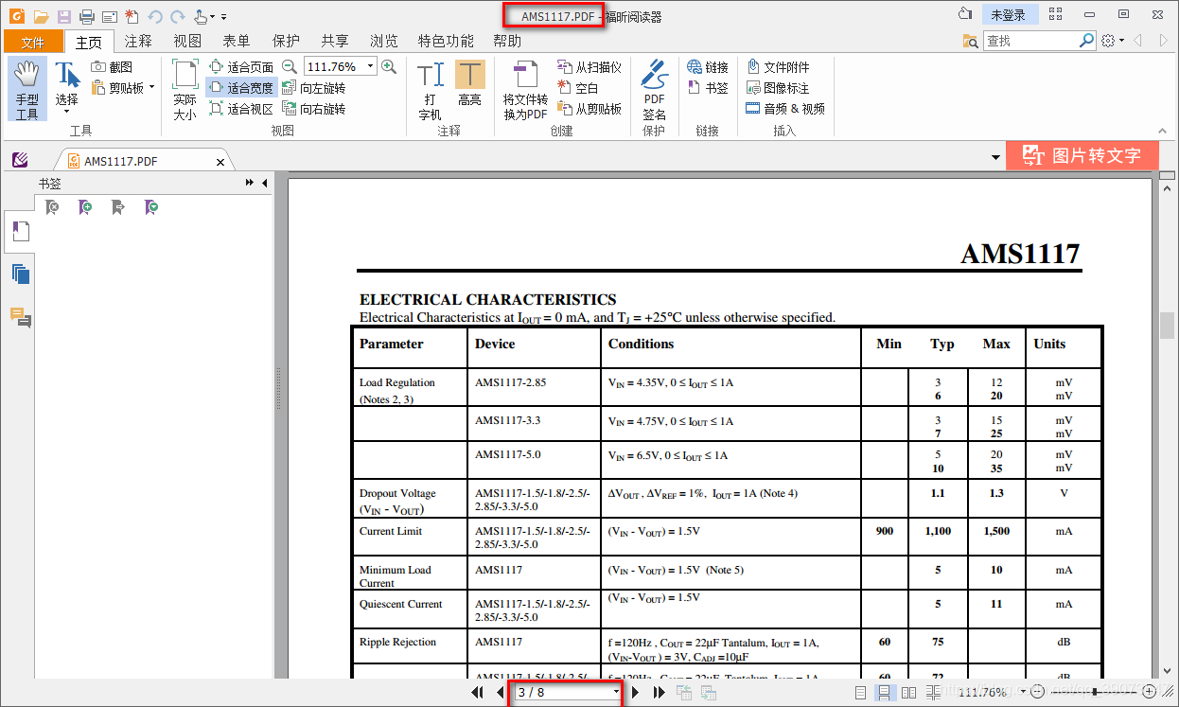Switch to single page view mode

(860, 693)
